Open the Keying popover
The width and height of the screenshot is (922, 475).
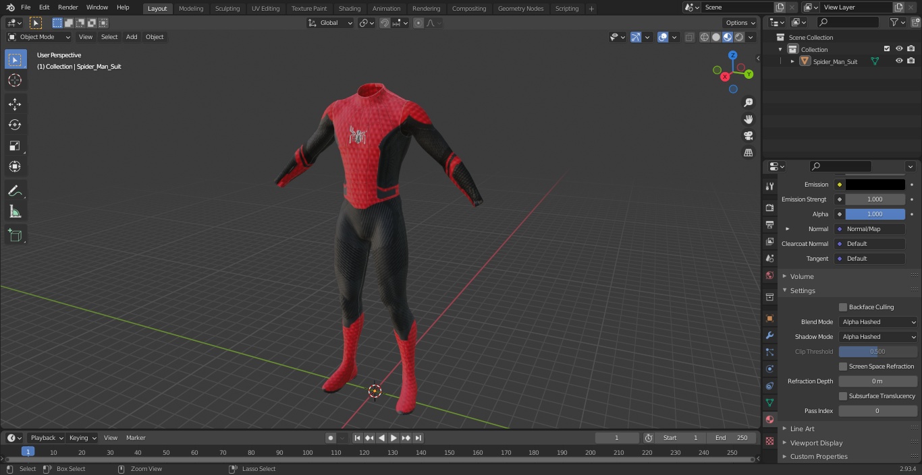coord(82,438)
